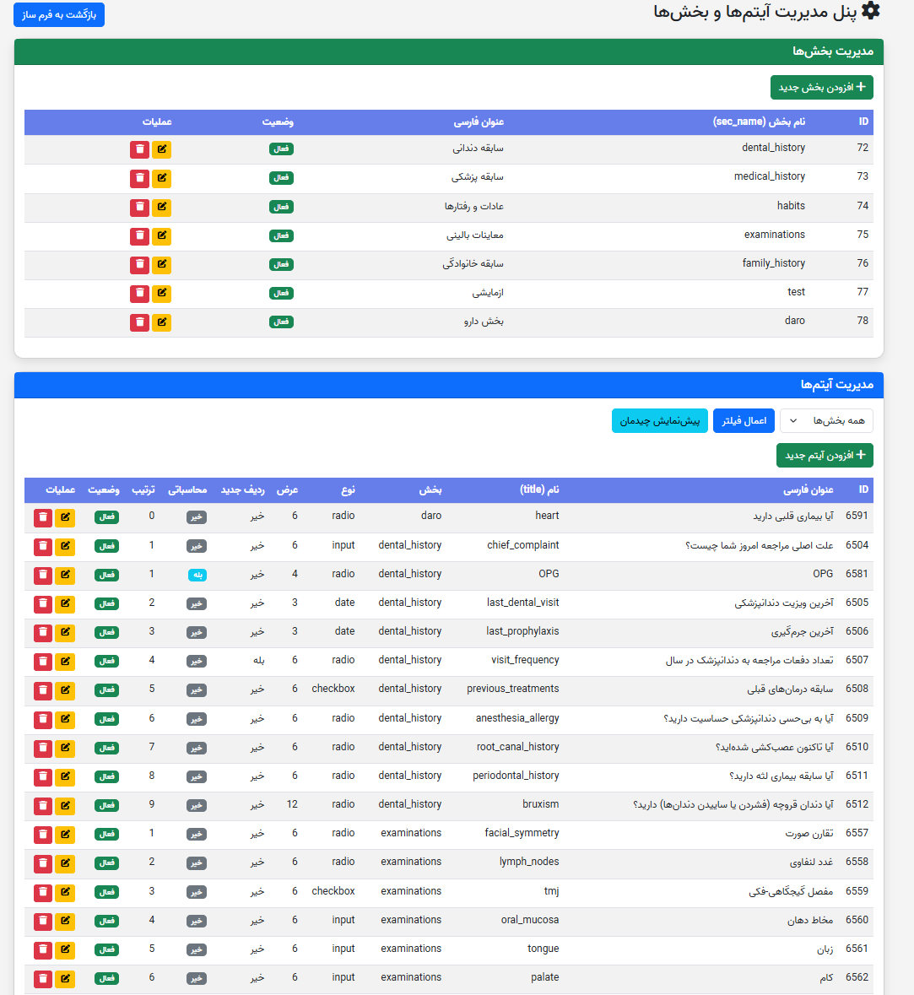Open پیش‌نمایش چیدمان layout preview
This screenshot has height=995, width=914.
point(660,421)
